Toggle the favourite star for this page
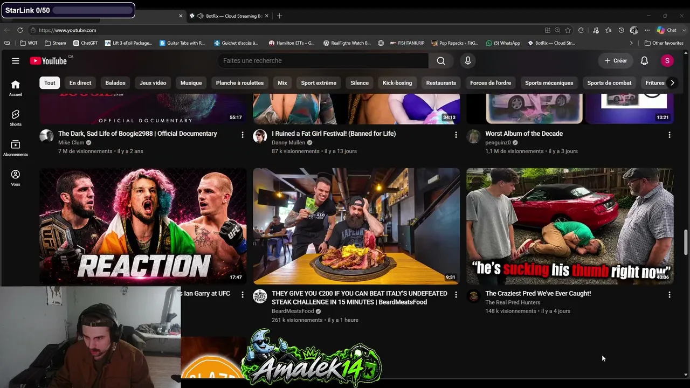 [x=568, y=30]
